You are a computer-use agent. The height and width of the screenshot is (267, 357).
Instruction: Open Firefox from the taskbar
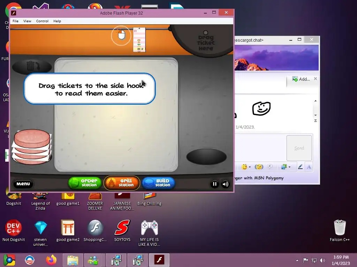[x=51, y=260]
